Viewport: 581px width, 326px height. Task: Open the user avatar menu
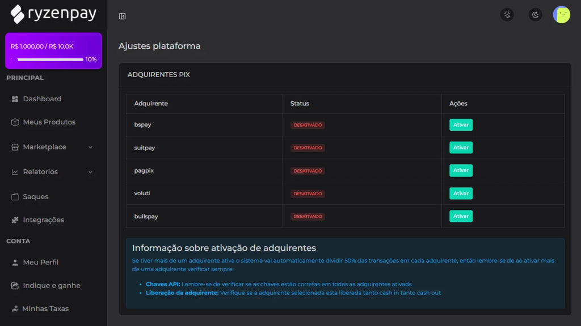tap(561, 15)
